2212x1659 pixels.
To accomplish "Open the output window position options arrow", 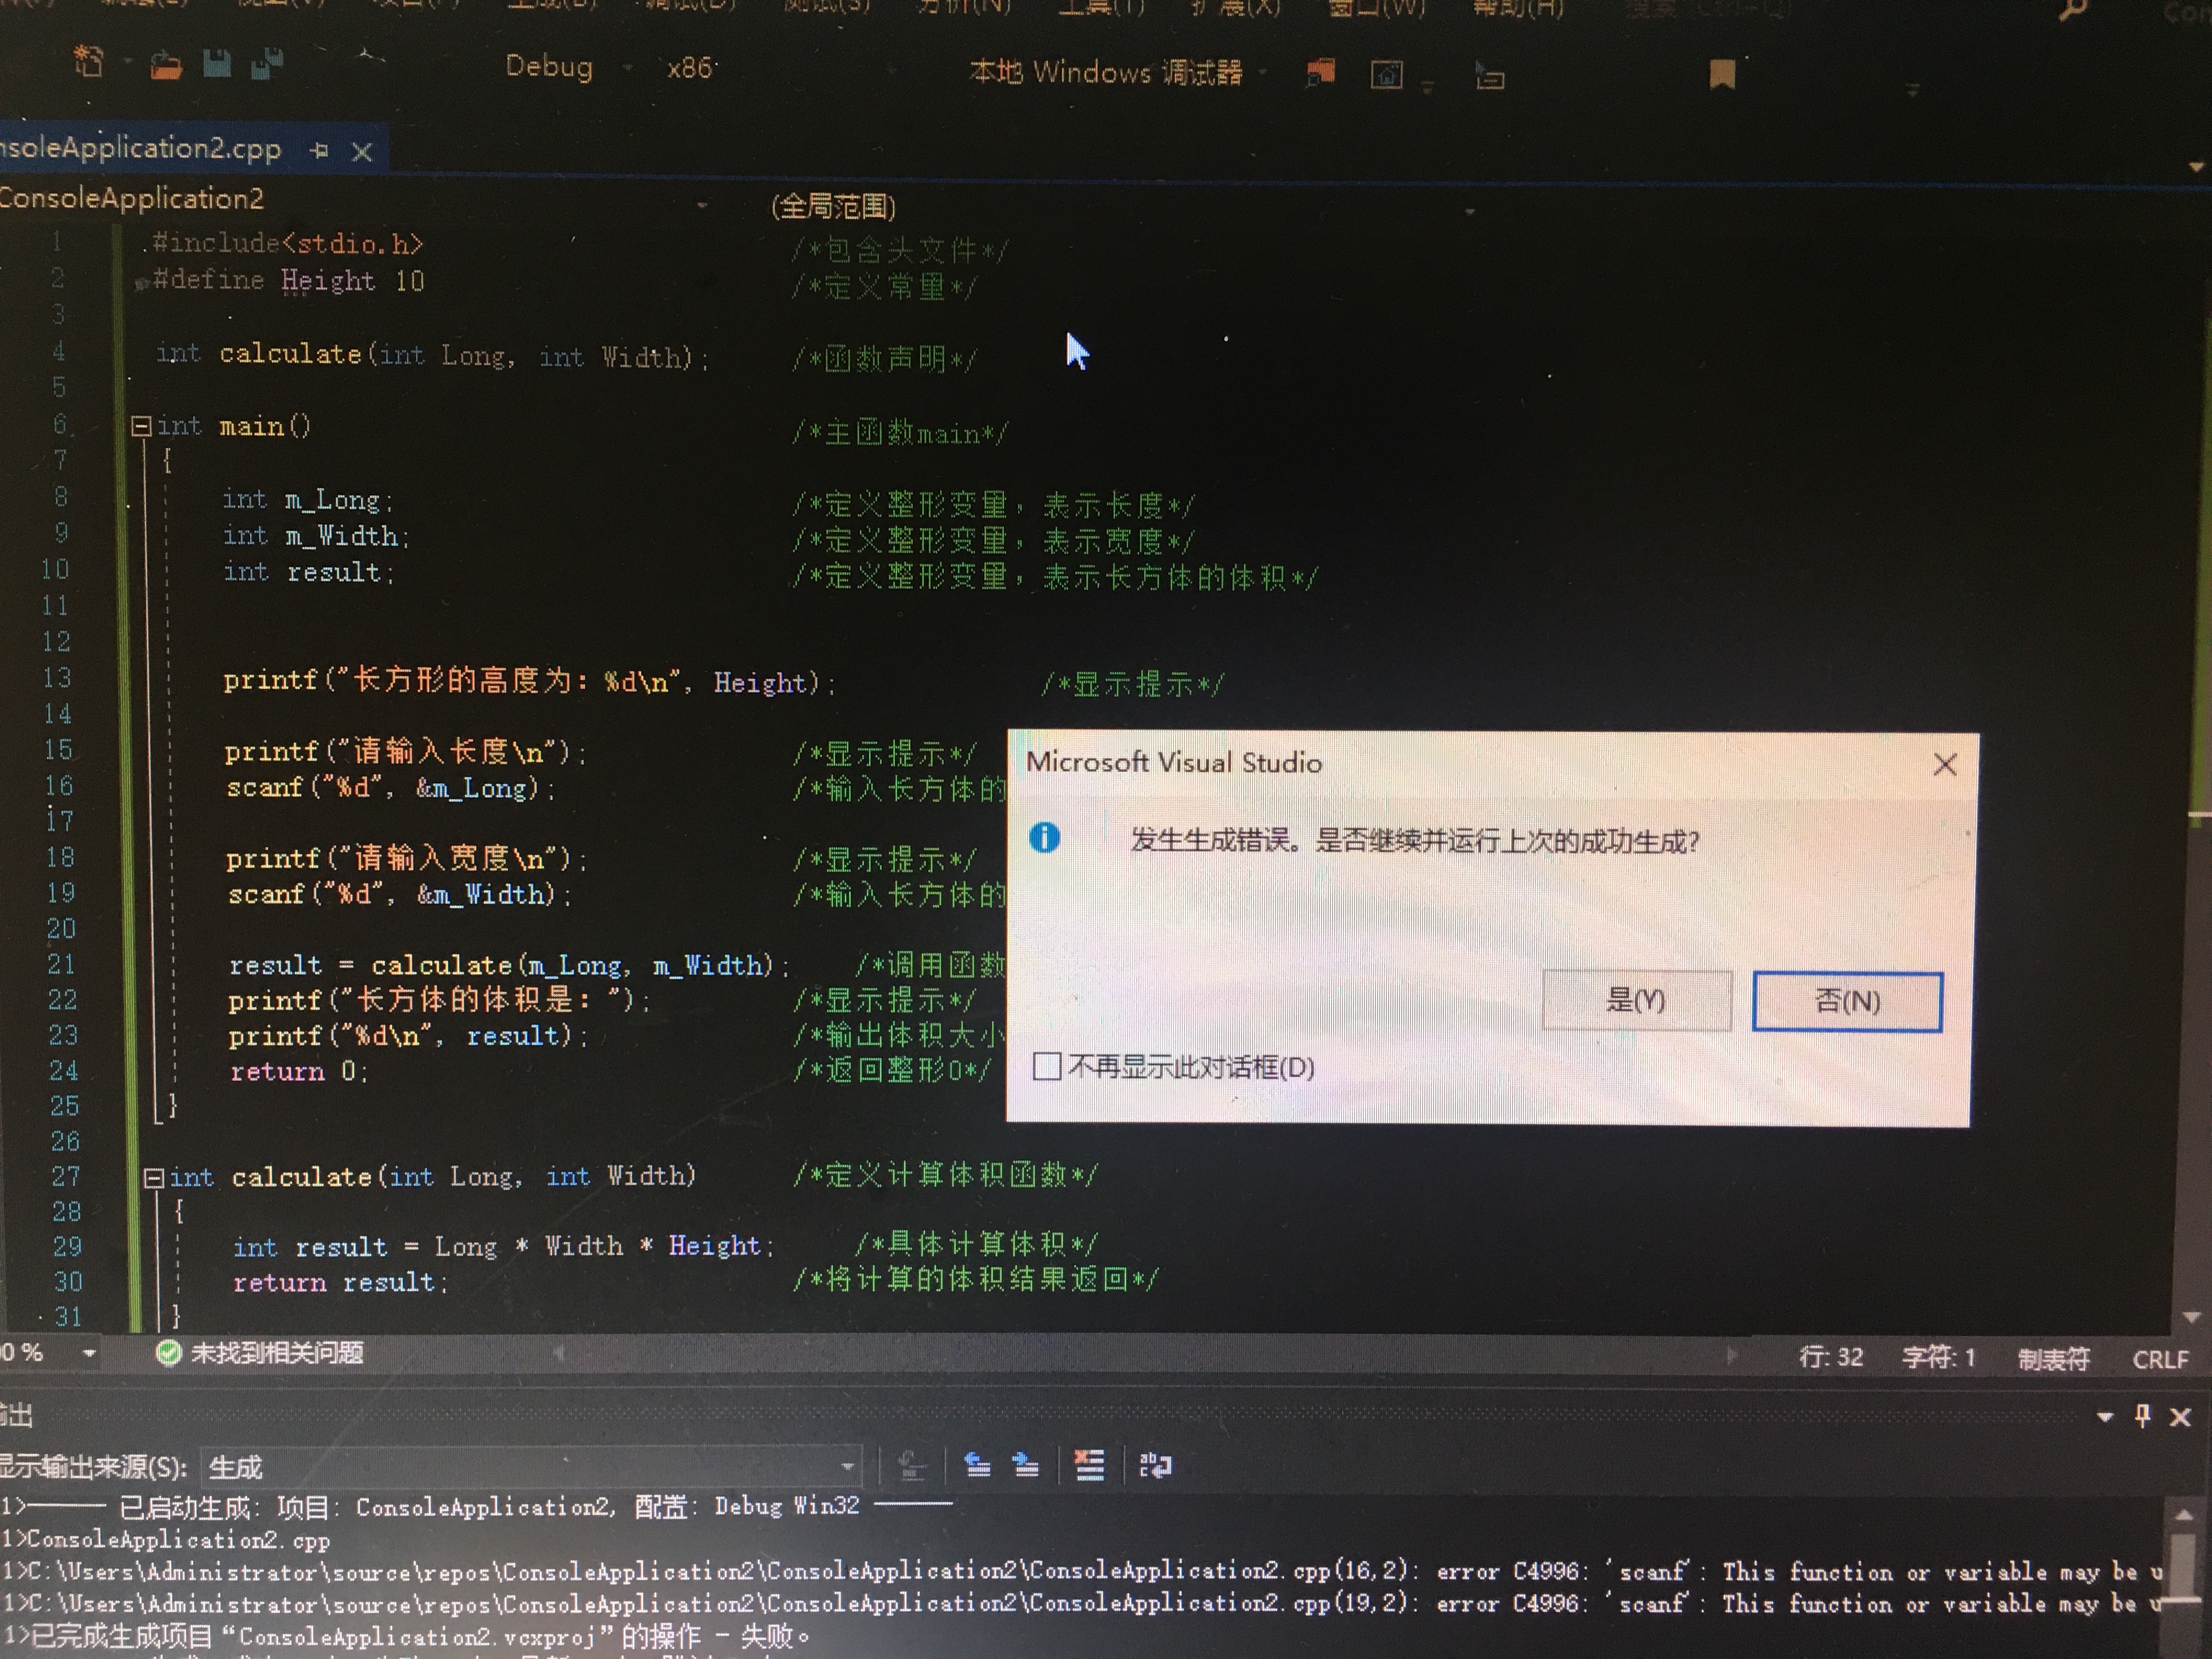I will [x=2105, y=1417].
